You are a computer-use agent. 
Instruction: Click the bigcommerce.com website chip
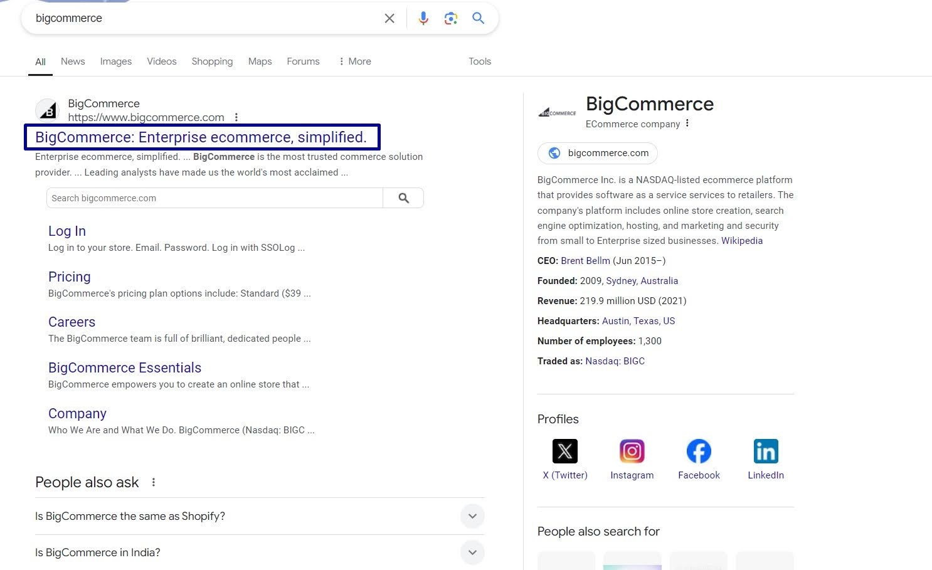pos(598,153)
